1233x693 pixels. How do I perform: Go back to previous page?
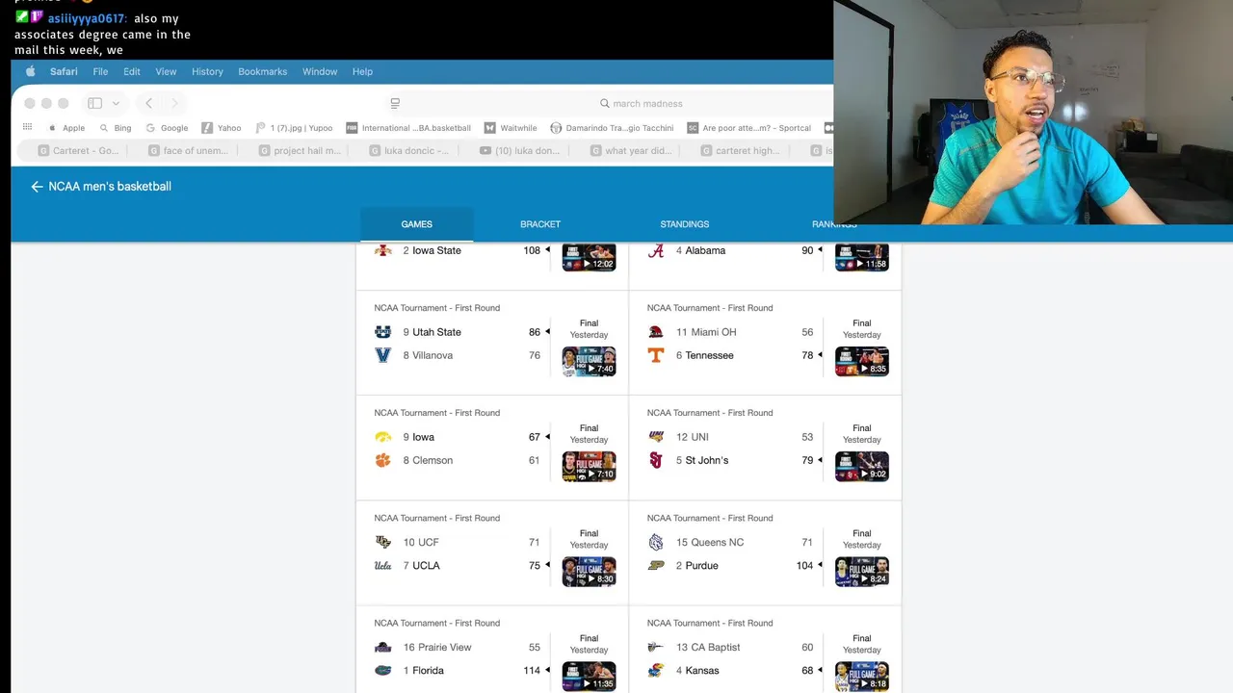coord(148,103)
